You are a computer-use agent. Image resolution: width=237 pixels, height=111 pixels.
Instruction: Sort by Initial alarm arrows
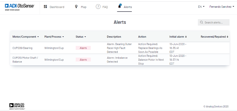tap(186, 37)
